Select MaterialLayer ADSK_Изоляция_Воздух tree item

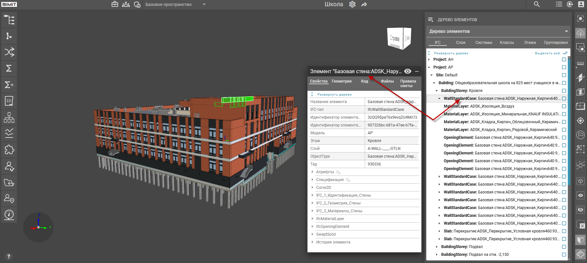click(479, 106)
